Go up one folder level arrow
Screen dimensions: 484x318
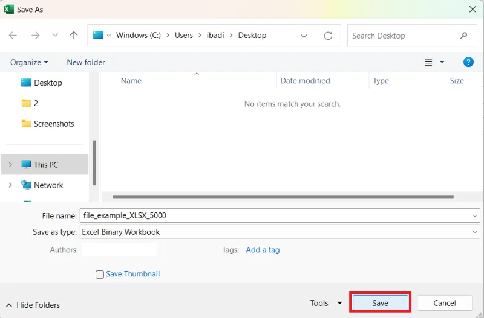(x=73, y=36)
